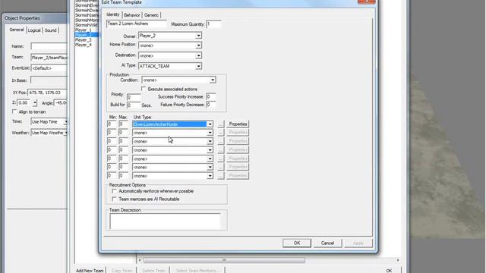Select Player_4 in the team list
486x273 pixels.
[x=84, y=45]
